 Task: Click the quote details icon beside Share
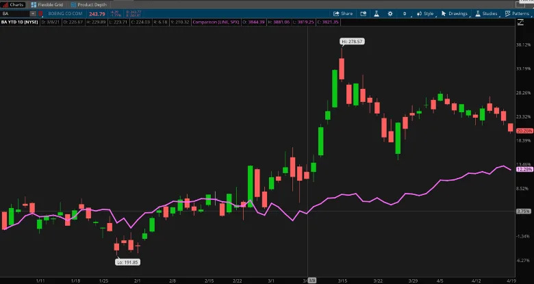(x=361, y=13)
